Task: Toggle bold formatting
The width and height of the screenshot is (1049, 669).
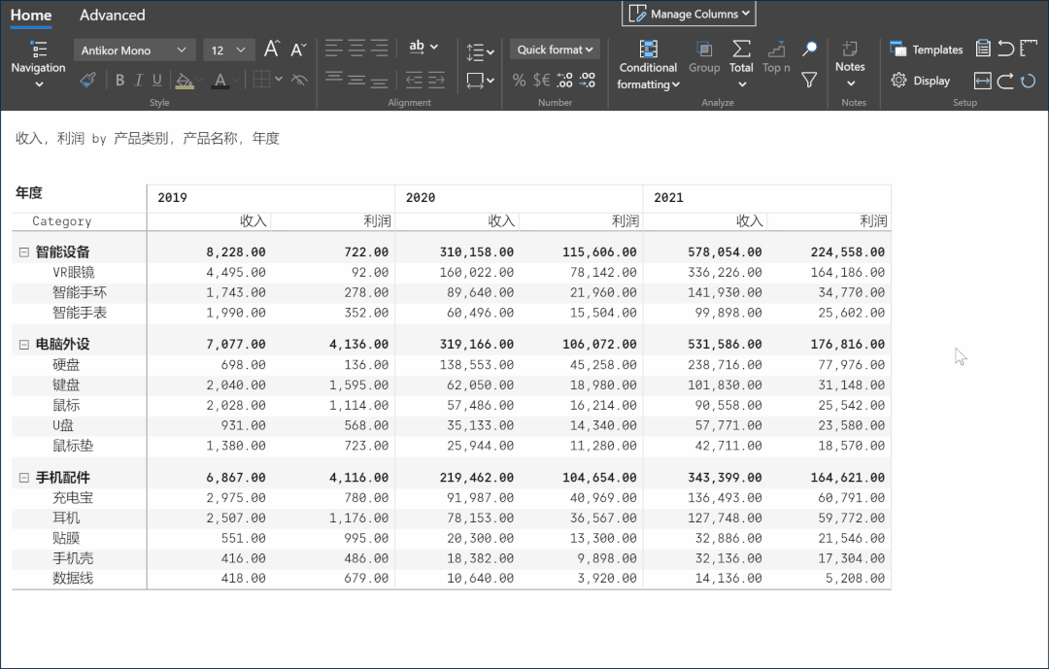Action: (119, 81)
